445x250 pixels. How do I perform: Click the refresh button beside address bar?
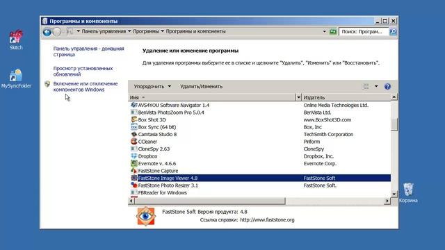333,31
